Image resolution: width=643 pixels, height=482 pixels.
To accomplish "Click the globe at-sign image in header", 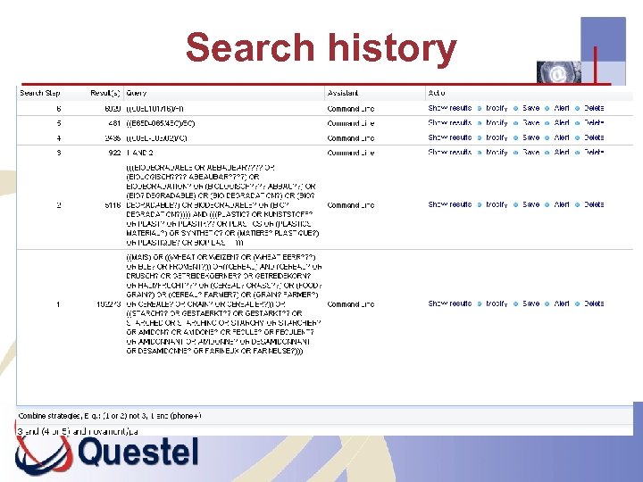I will click(558, 72).
